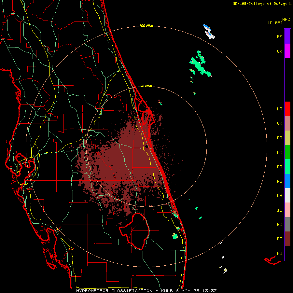Click the BD legend label
Image resolution: width=293 pixels, height=293 pixels.
click(x=279, y=138)
